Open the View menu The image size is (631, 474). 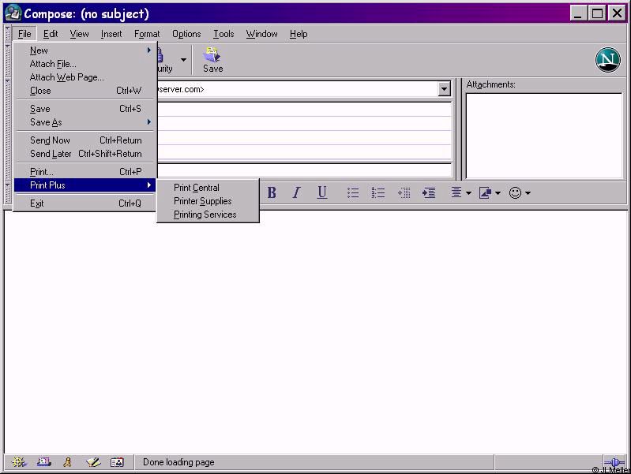[x=79, y=34]
